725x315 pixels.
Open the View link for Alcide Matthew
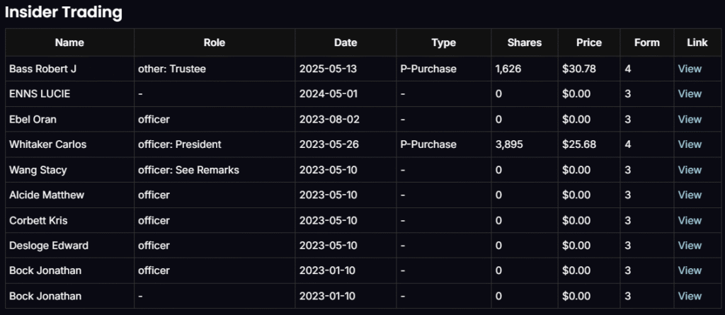click(x=690, y=195)
